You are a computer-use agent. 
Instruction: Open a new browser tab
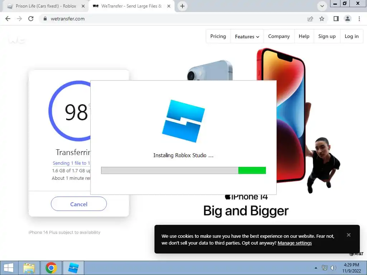pos(182,6)
